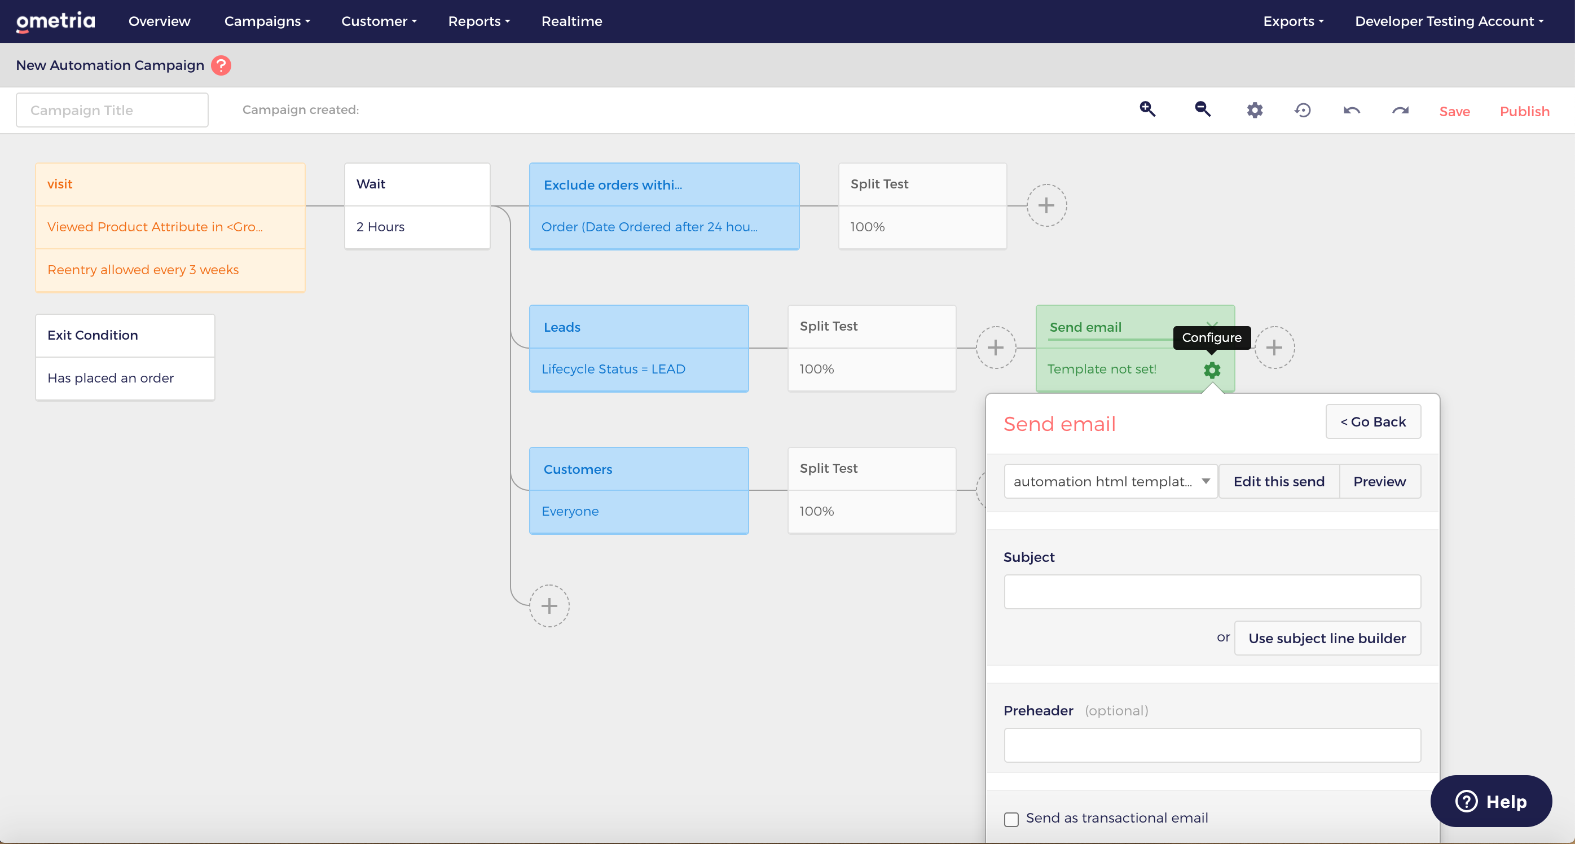Publish the campaign
This screenshot has width=1575, height=844.
[1524, 111]
